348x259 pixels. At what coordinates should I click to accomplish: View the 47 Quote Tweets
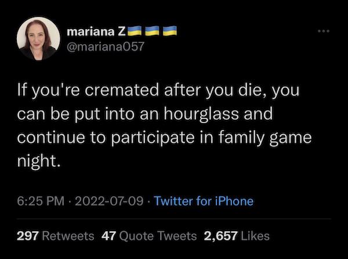click(108, 236)
